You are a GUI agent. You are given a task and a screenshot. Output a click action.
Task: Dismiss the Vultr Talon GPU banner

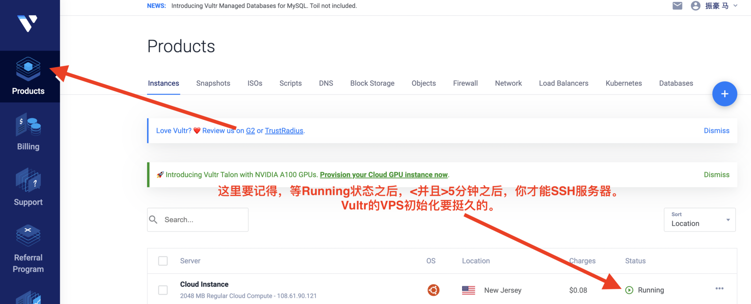pos(717,174)
